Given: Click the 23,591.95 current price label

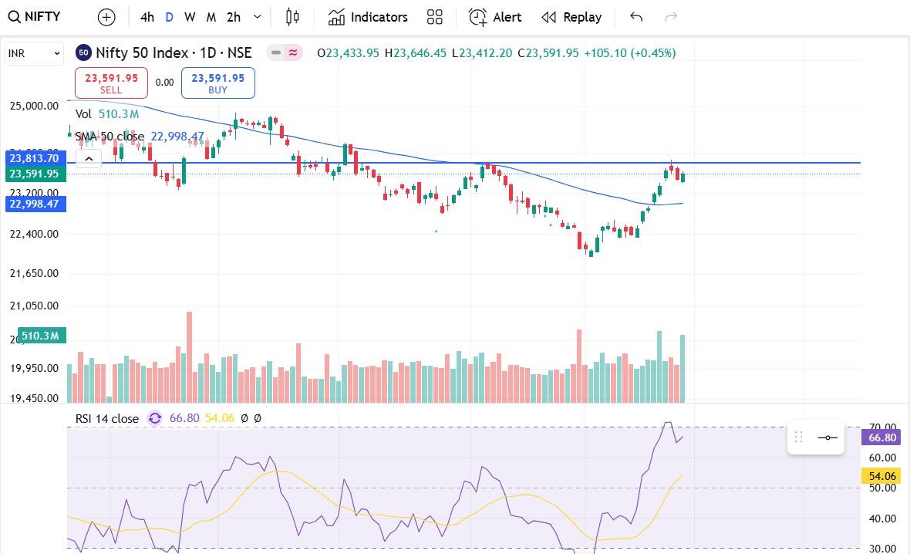Looking at the screenshot, I should pyautogui.click(x=34, y=174).
